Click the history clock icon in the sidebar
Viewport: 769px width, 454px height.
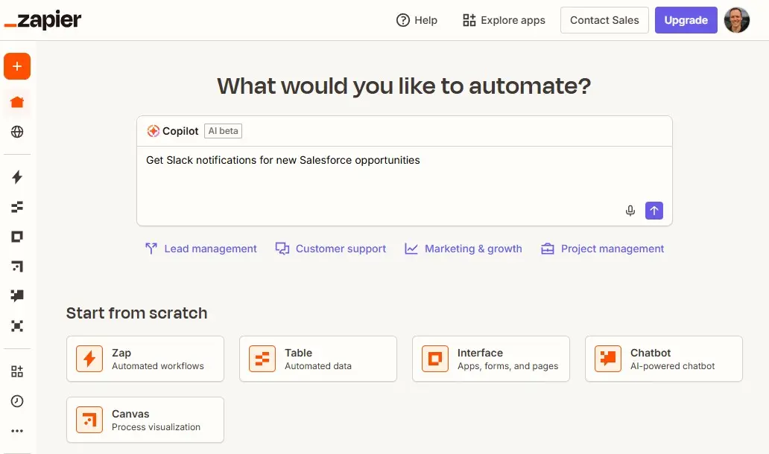[x=16, y=400]
